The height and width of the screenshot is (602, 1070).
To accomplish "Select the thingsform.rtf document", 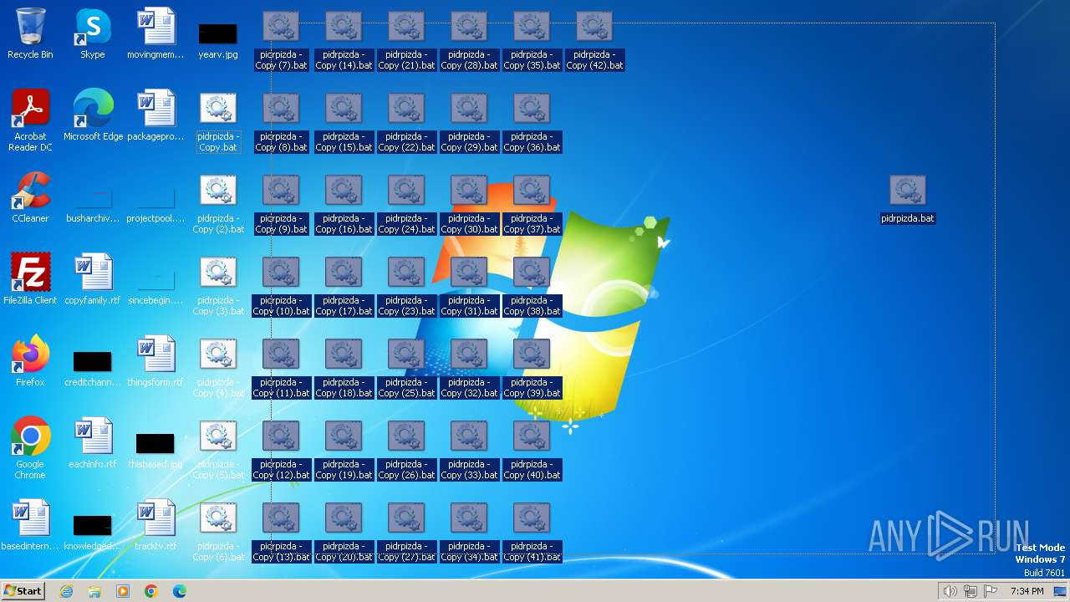I will (x=155, y=362).
